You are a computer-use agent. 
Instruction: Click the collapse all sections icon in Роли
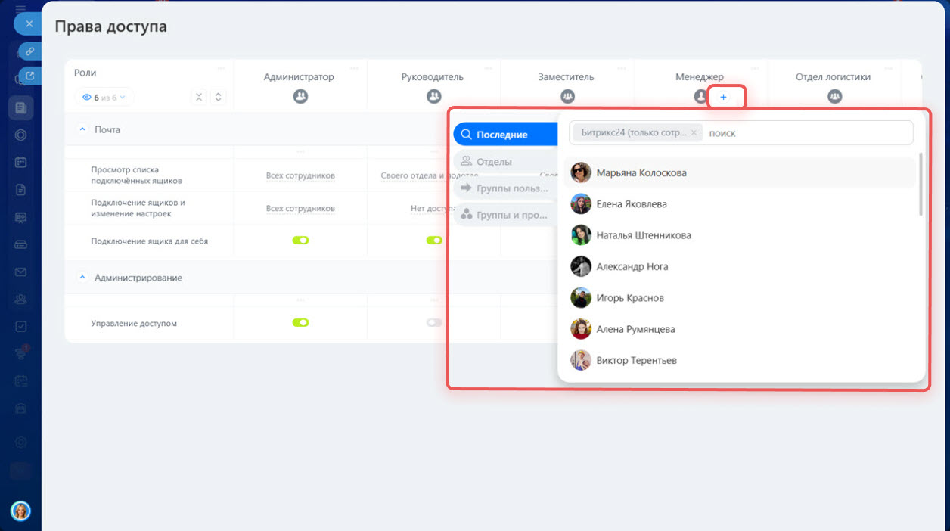tap(199, 97)
